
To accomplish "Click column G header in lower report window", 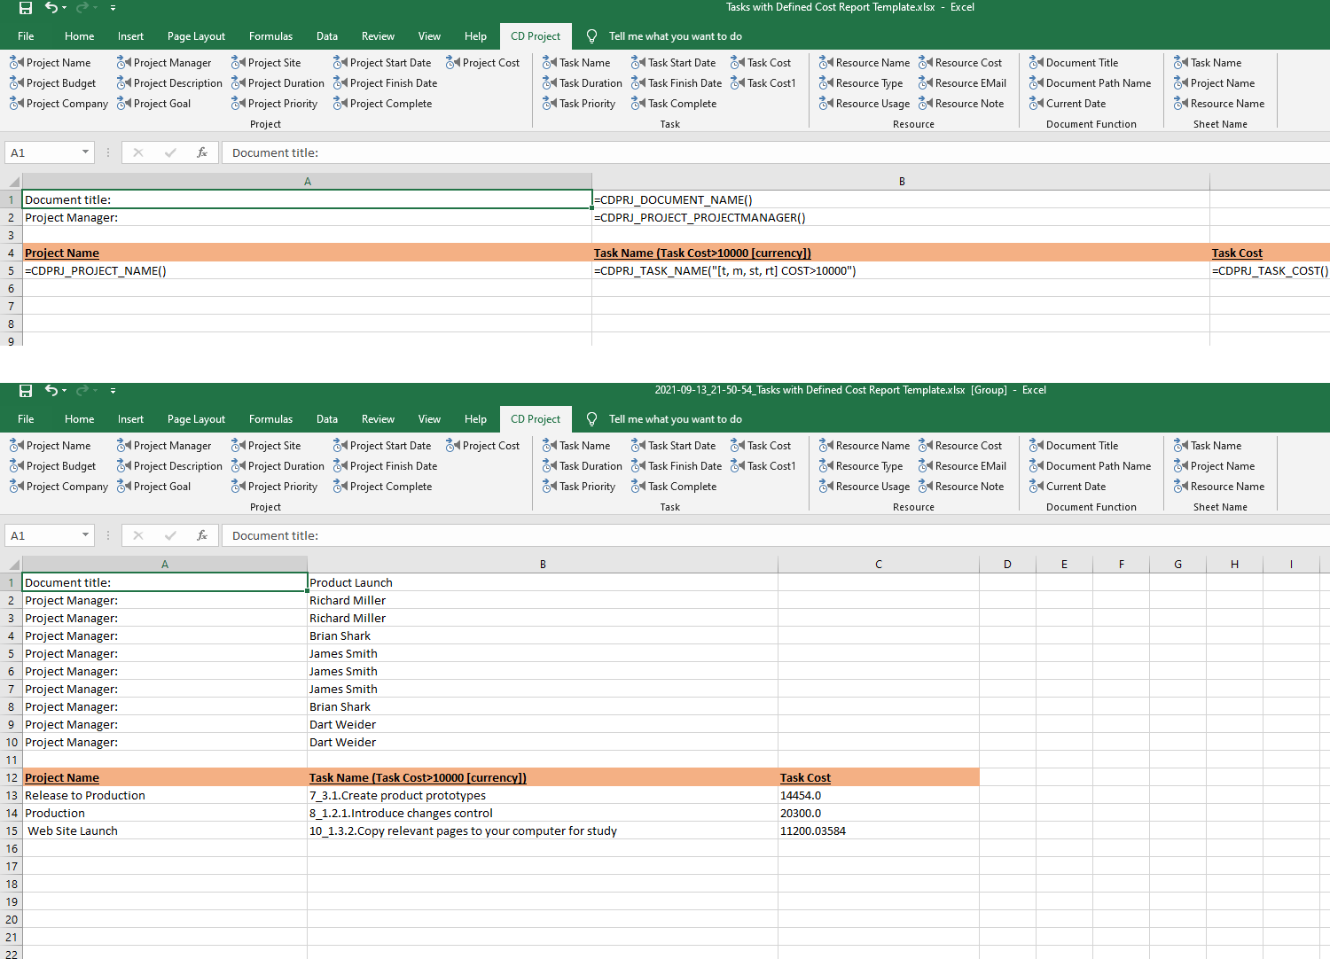I will click(x=1177, y=565).
